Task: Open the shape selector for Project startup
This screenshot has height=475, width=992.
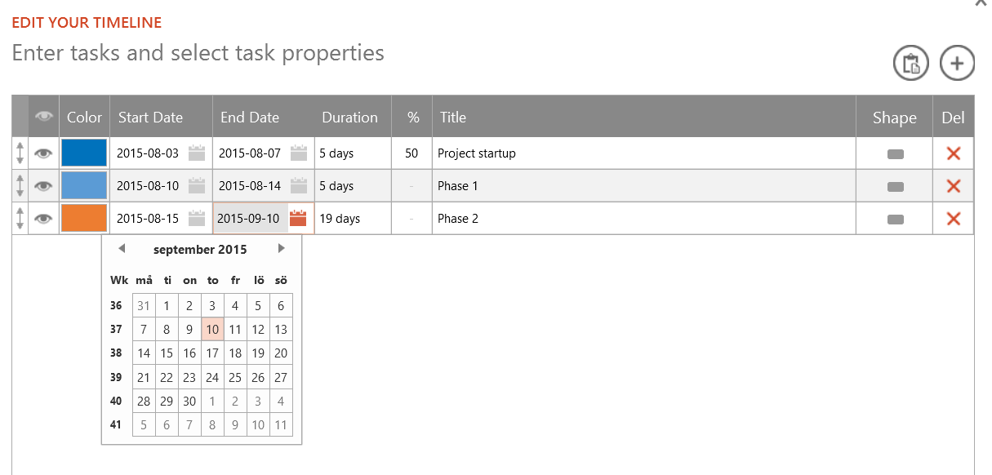Action: pos(895,153)
